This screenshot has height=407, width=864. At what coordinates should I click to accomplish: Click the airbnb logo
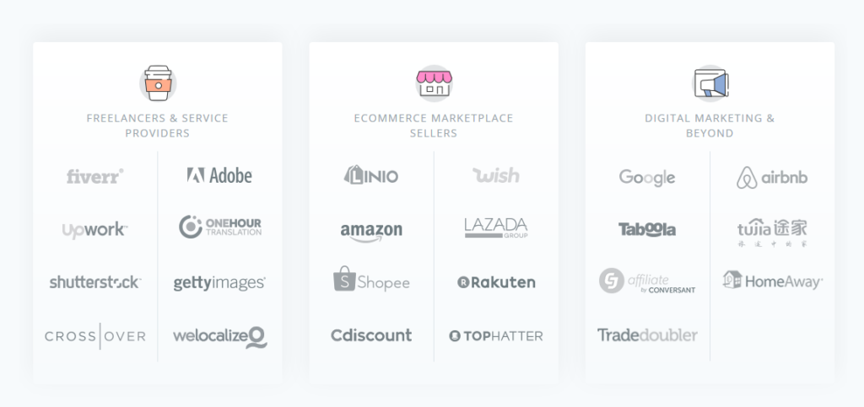tap(772, 178)
